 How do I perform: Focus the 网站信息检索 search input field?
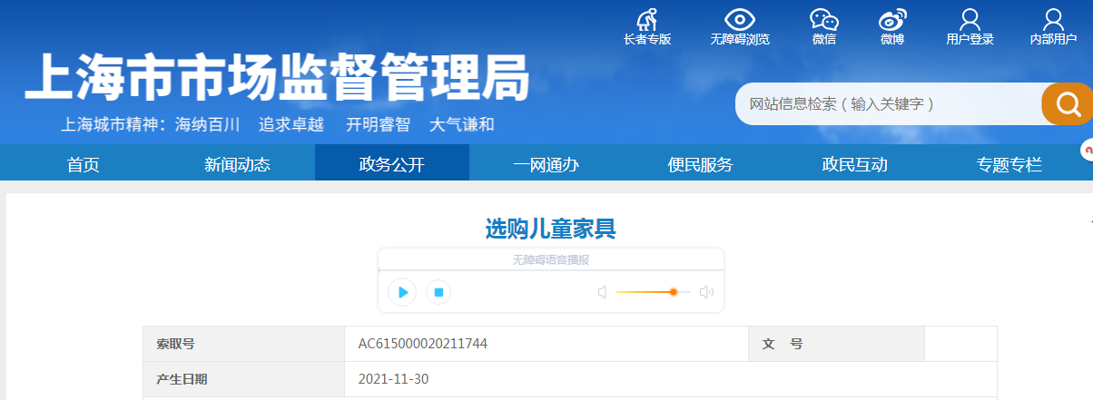pyautogui.click(x=890, y=103)
